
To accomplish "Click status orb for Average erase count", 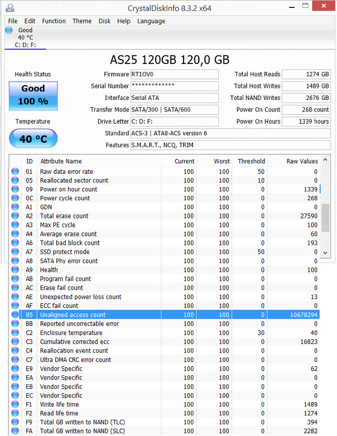I will [x=15, y=234].
